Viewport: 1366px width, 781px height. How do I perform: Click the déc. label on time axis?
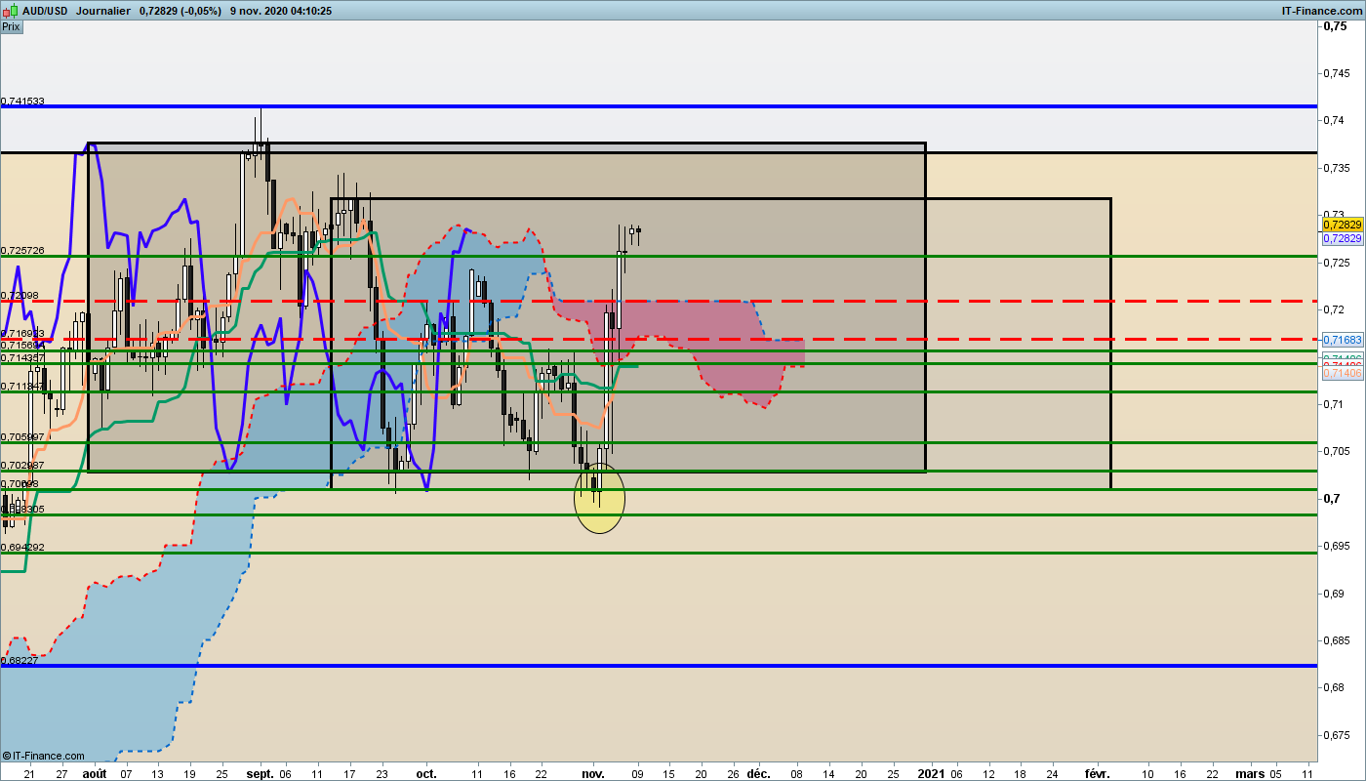pyautogui.click(x=758, y=773)
